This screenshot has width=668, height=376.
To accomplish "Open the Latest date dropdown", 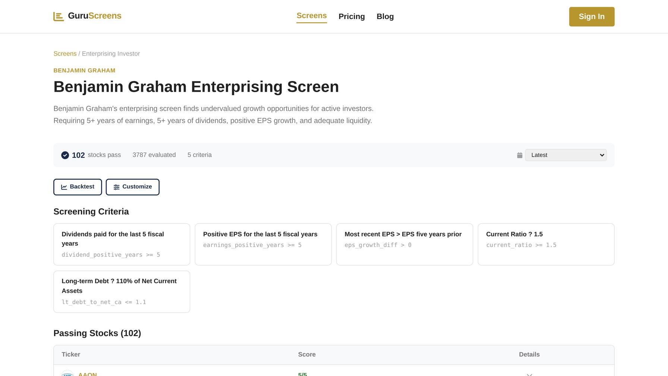I will tap(566, 155).
